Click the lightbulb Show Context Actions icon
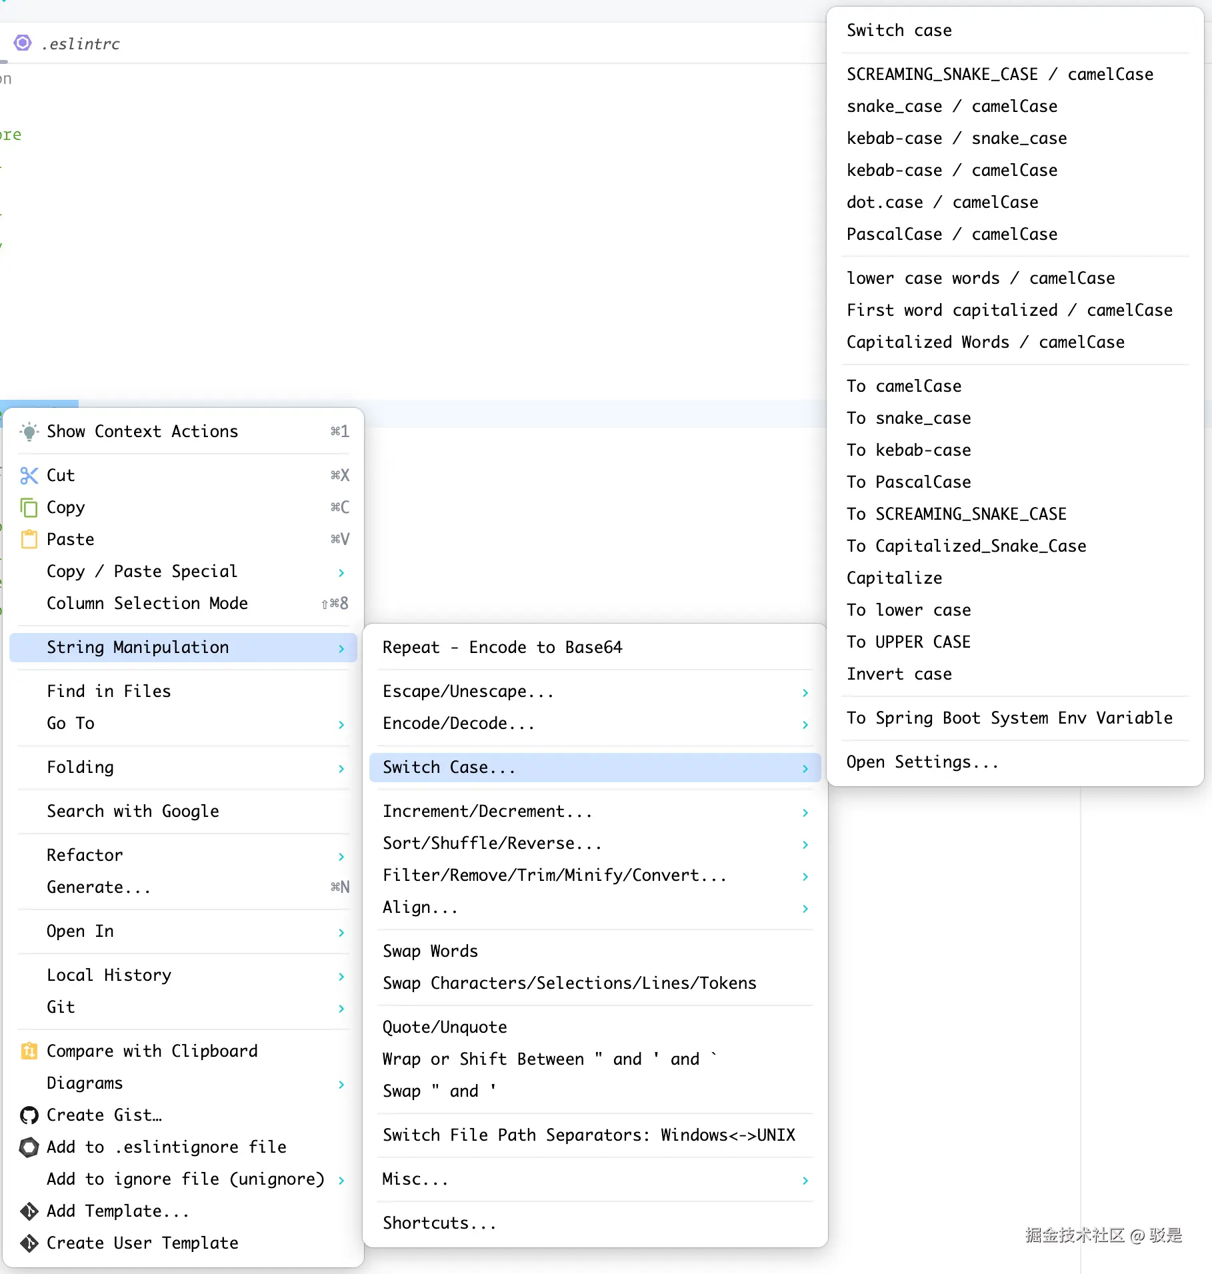This screenshot has width=1212, height=1274. click(x=29, y=432)
